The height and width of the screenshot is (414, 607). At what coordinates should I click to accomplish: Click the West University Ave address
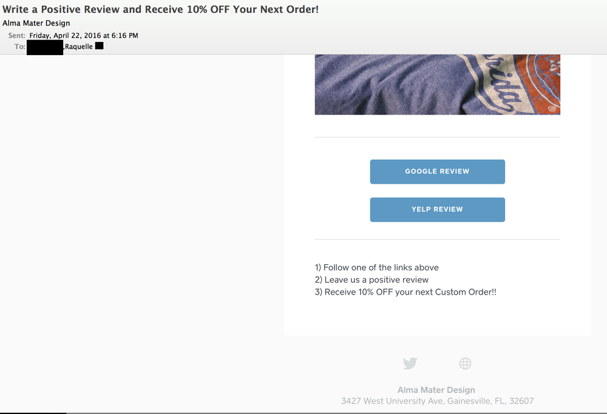click(437, 401)
